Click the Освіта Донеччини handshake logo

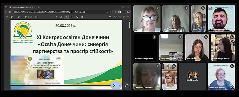click(23, 32)
